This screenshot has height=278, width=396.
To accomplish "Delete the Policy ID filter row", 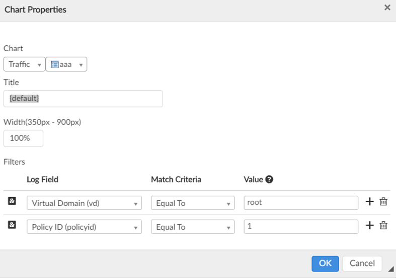I will (x=383, y=226).
